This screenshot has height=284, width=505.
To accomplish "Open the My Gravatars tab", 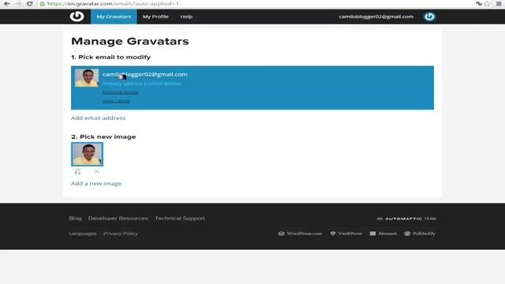I will tap(114, 17).
